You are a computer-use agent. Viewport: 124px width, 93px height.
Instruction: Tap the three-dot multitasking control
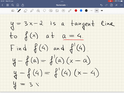[62, 1]
